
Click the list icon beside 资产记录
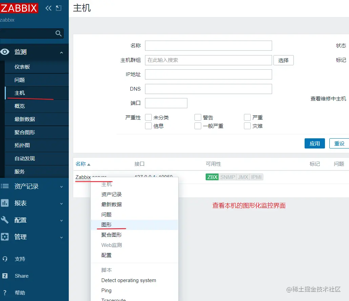5,186
